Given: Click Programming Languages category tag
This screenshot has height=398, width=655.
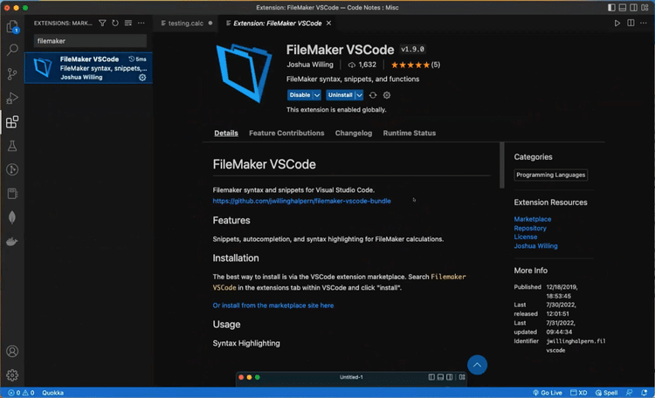Looking at the screenshot, I should [x=550, y=175].
